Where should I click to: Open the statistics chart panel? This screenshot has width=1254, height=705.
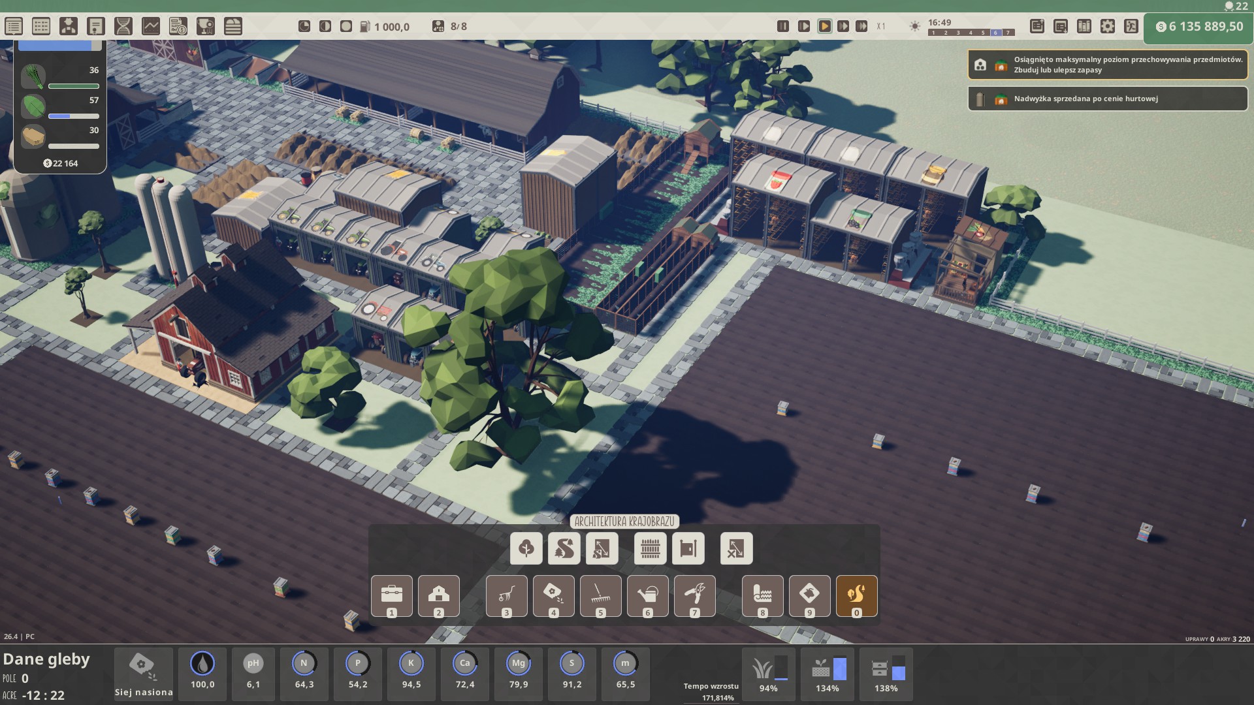tap(151, 26)
